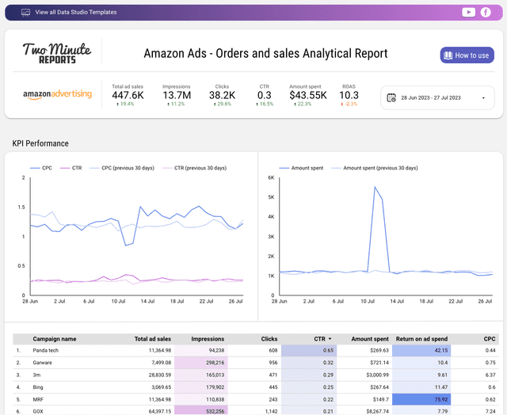Select the Bing campaign row
This screenshot has height=415, width=507.
pos(256,387)
